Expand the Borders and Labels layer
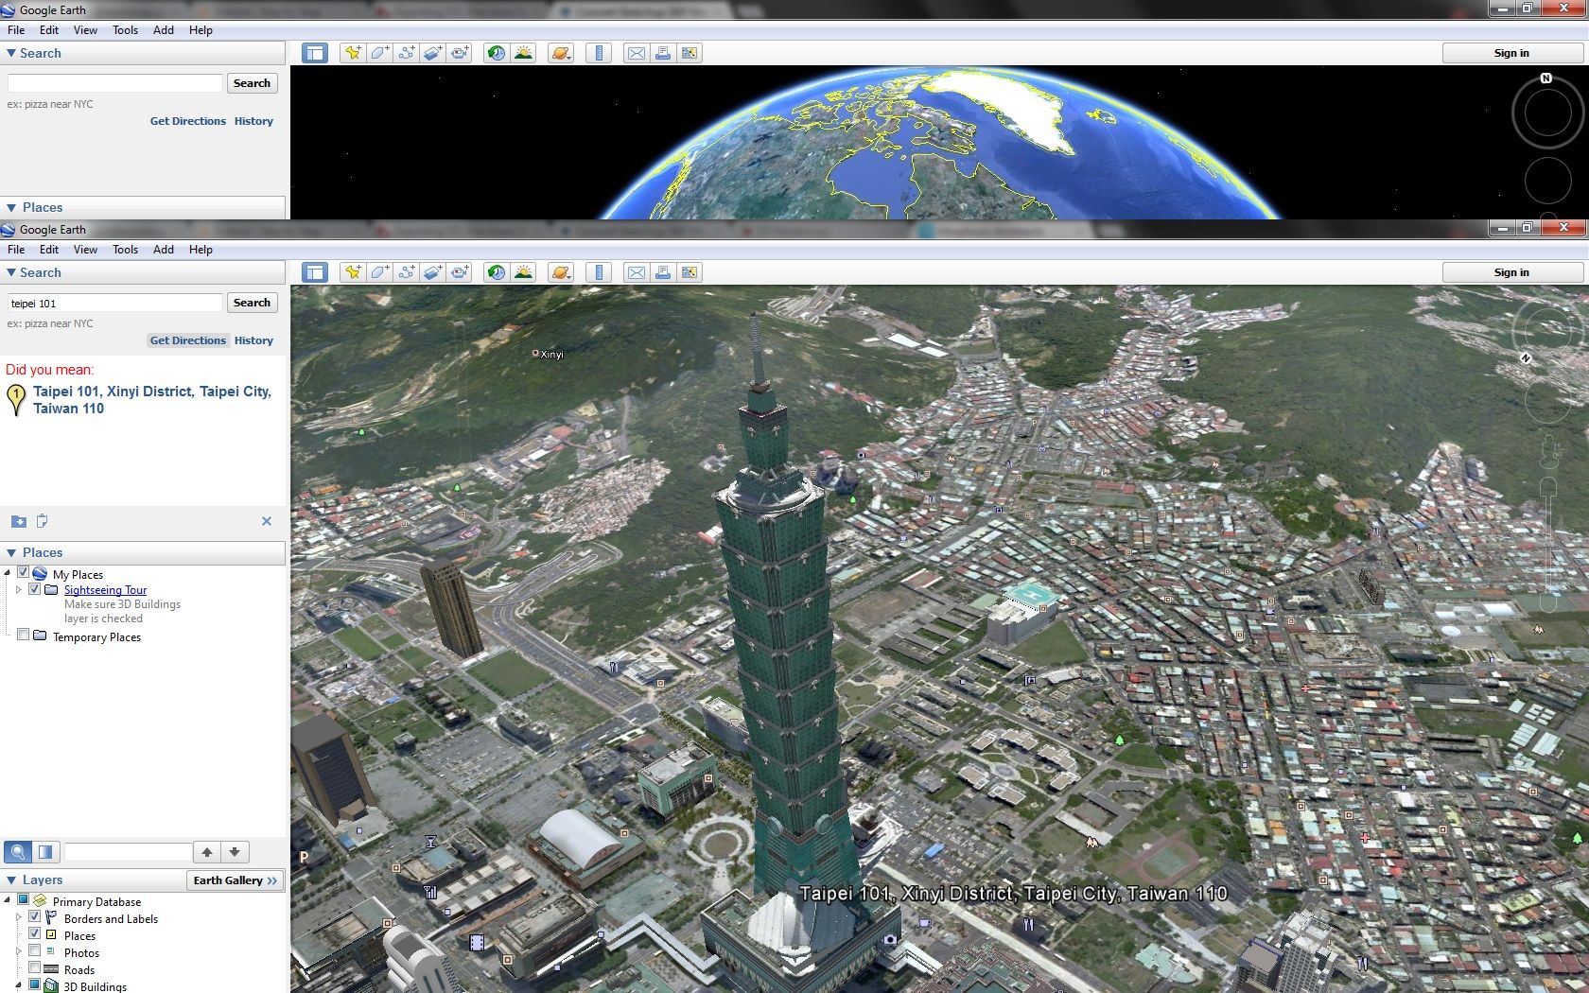The image size is (1589, 993). coord(18,917)
